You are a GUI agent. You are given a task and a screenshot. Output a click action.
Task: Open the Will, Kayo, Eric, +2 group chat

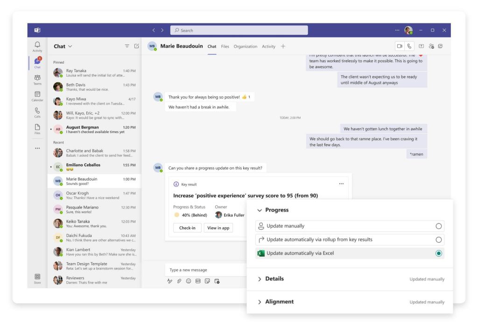pos(94,115)
